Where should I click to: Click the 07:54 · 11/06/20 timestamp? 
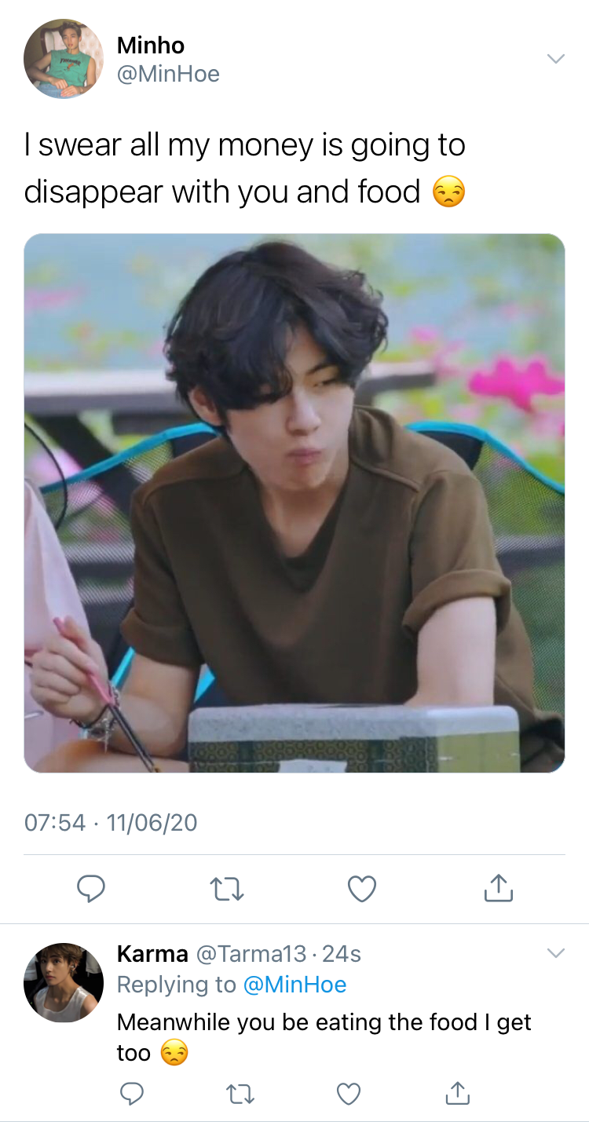(x=111, y=823)
